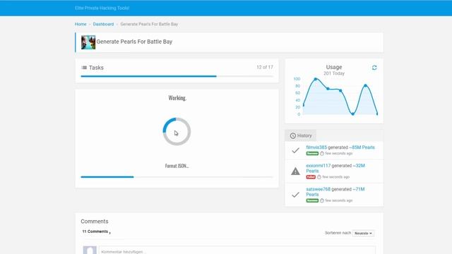Click the 'Format JSON...' status text
Image resolution: width=452 pixels, height=254 pixels.
coord(177,166)
